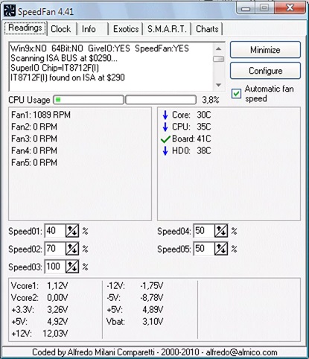Image resolution: width=309 pixels, height=359 pixels.
Task: Click the +5V 4,89V reading
Action: [x=135, y=310]
